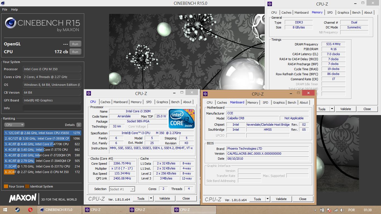Open Bench tab in CPU-Z Mainboard window
The height and width of the screenshot is (214, 381).
(292, 103)
